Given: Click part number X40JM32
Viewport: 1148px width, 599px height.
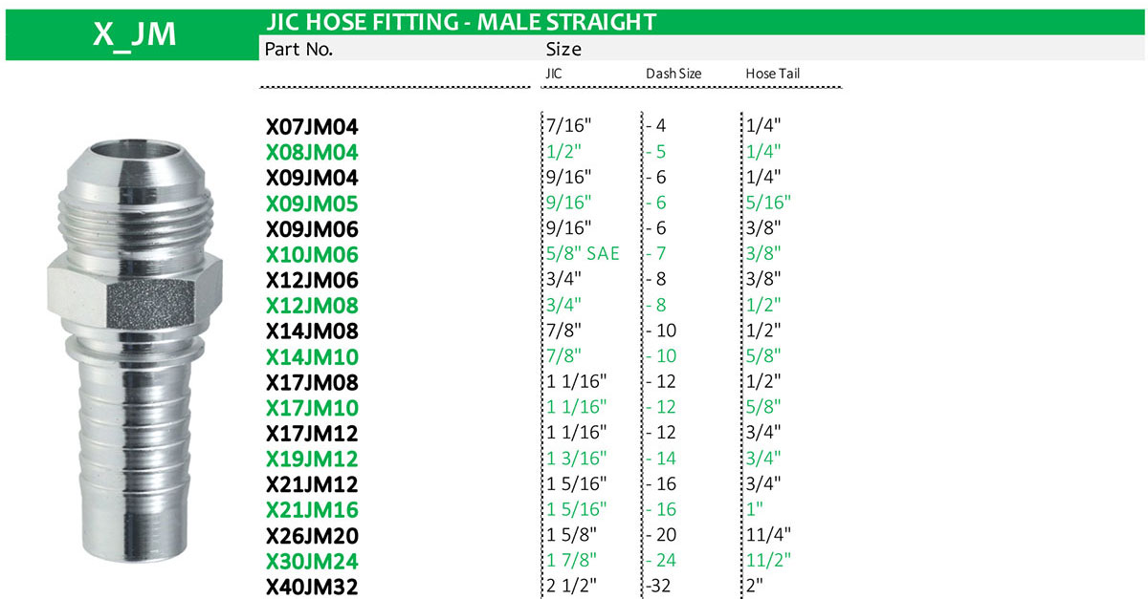Looking at the screenshot, I should [312, 587].
